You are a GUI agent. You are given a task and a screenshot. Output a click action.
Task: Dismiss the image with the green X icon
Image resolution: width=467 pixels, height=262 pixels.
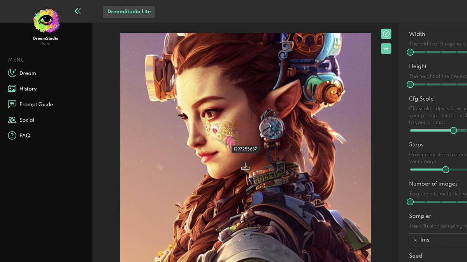coord(386,34)
